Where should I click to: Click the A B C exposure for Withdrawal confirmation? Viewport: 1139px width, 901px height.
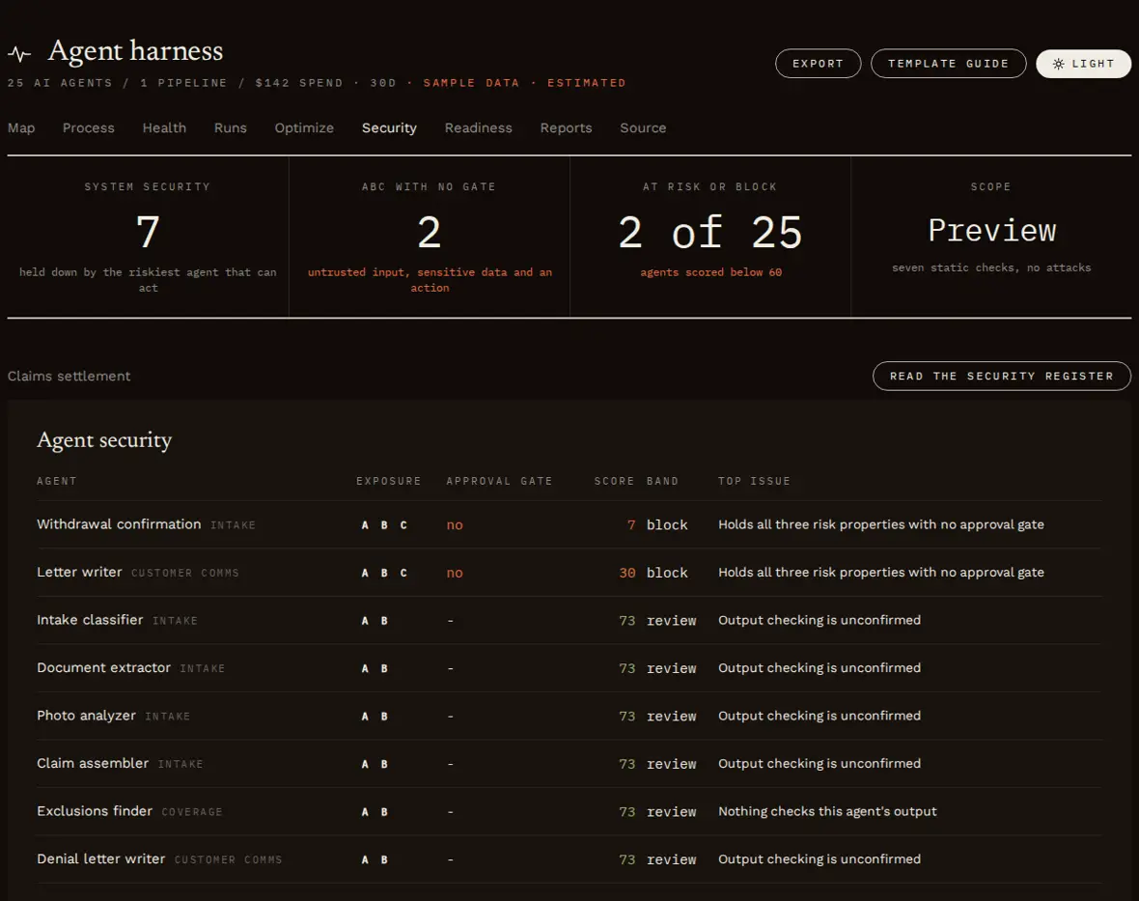(384, 524)
